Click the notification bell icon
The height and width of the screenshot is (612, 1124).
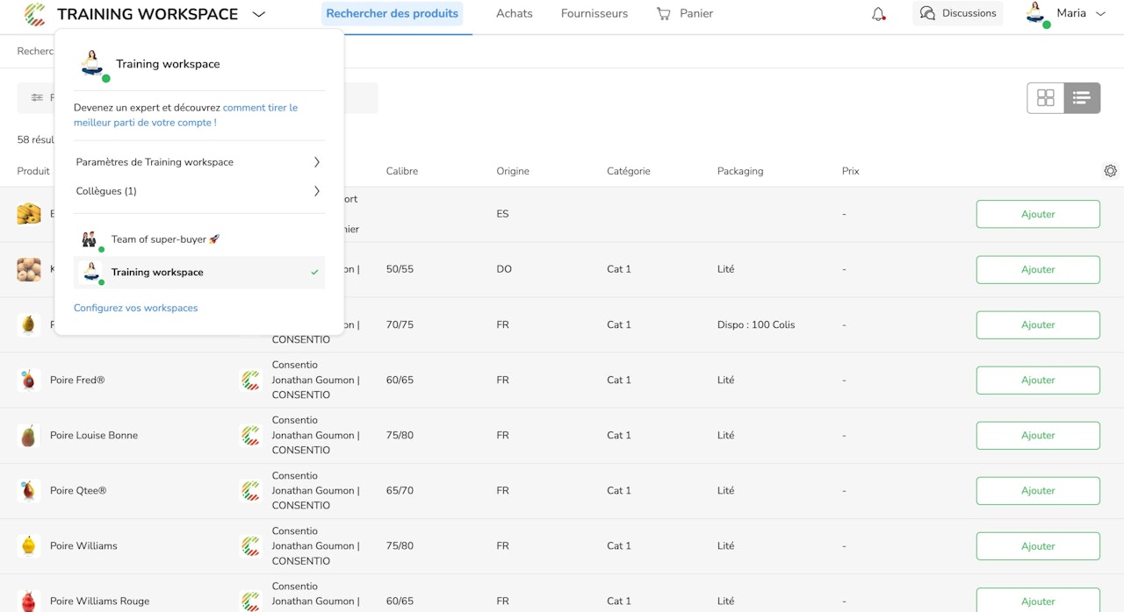[878, 14]
